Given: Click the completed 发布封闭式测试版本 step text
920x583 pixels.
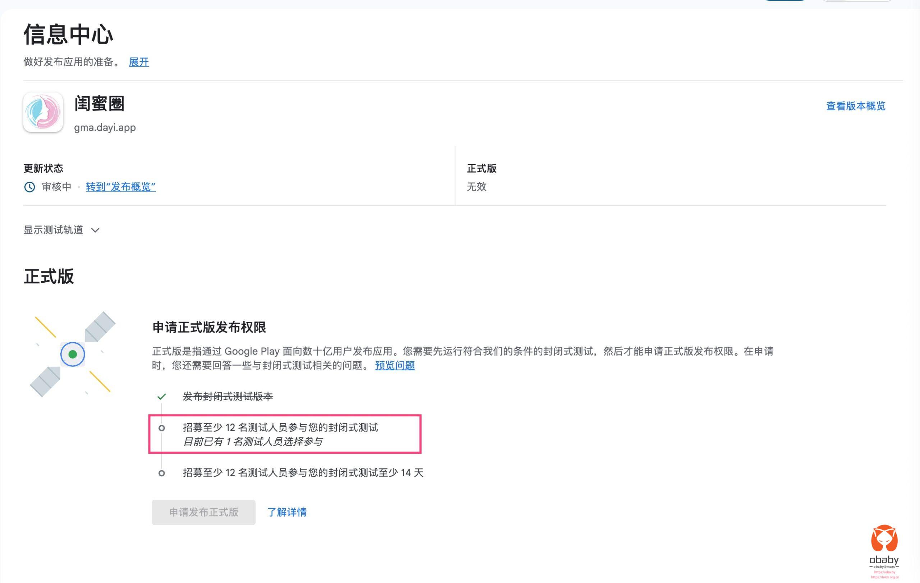Looking at the screenshot, I should pos(228,397).
